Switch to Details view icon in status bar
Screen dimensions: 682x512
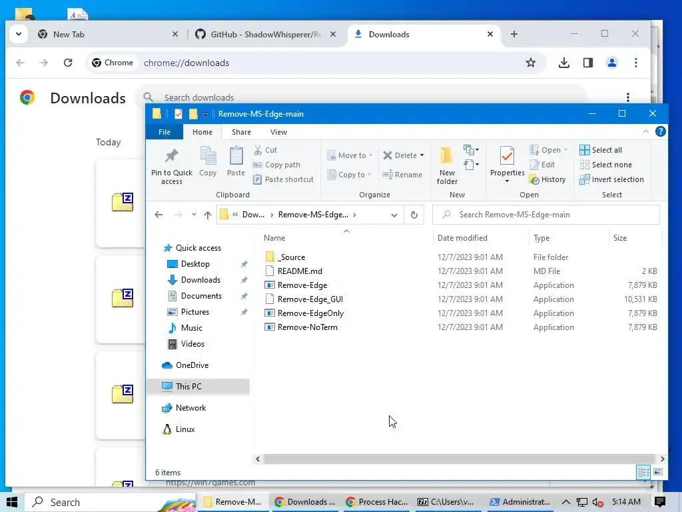click(644, 472)
